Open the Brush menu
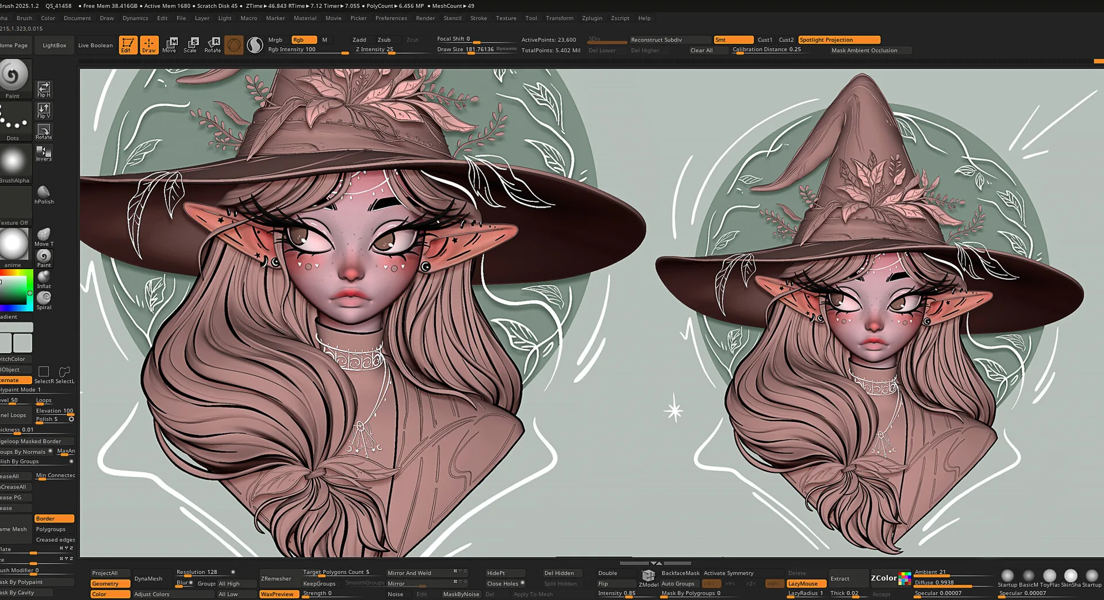Screen dimensions: 1104x600 [24, 18]
